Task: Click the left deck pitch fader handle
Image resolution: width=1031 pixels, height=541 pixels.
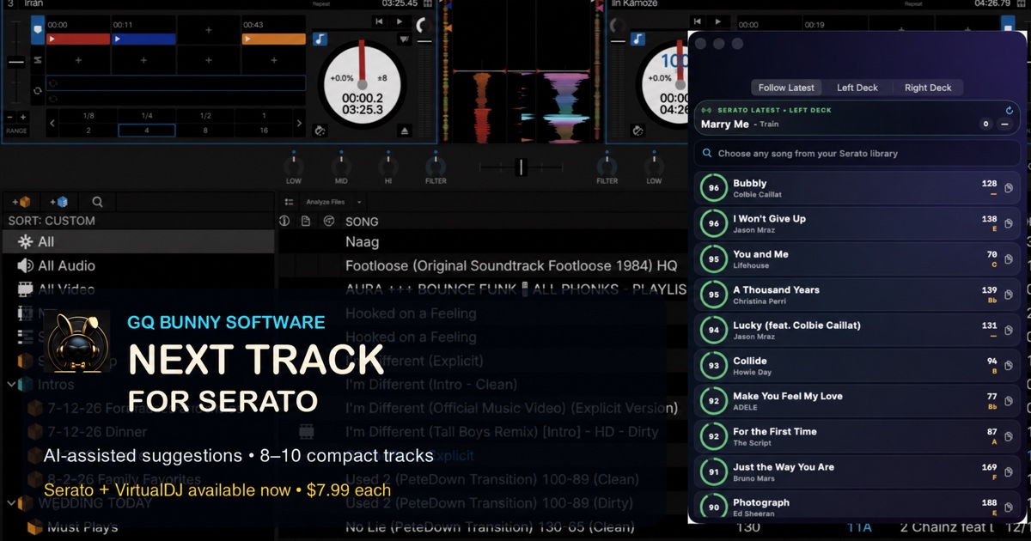Action: (x=16, y=62)
